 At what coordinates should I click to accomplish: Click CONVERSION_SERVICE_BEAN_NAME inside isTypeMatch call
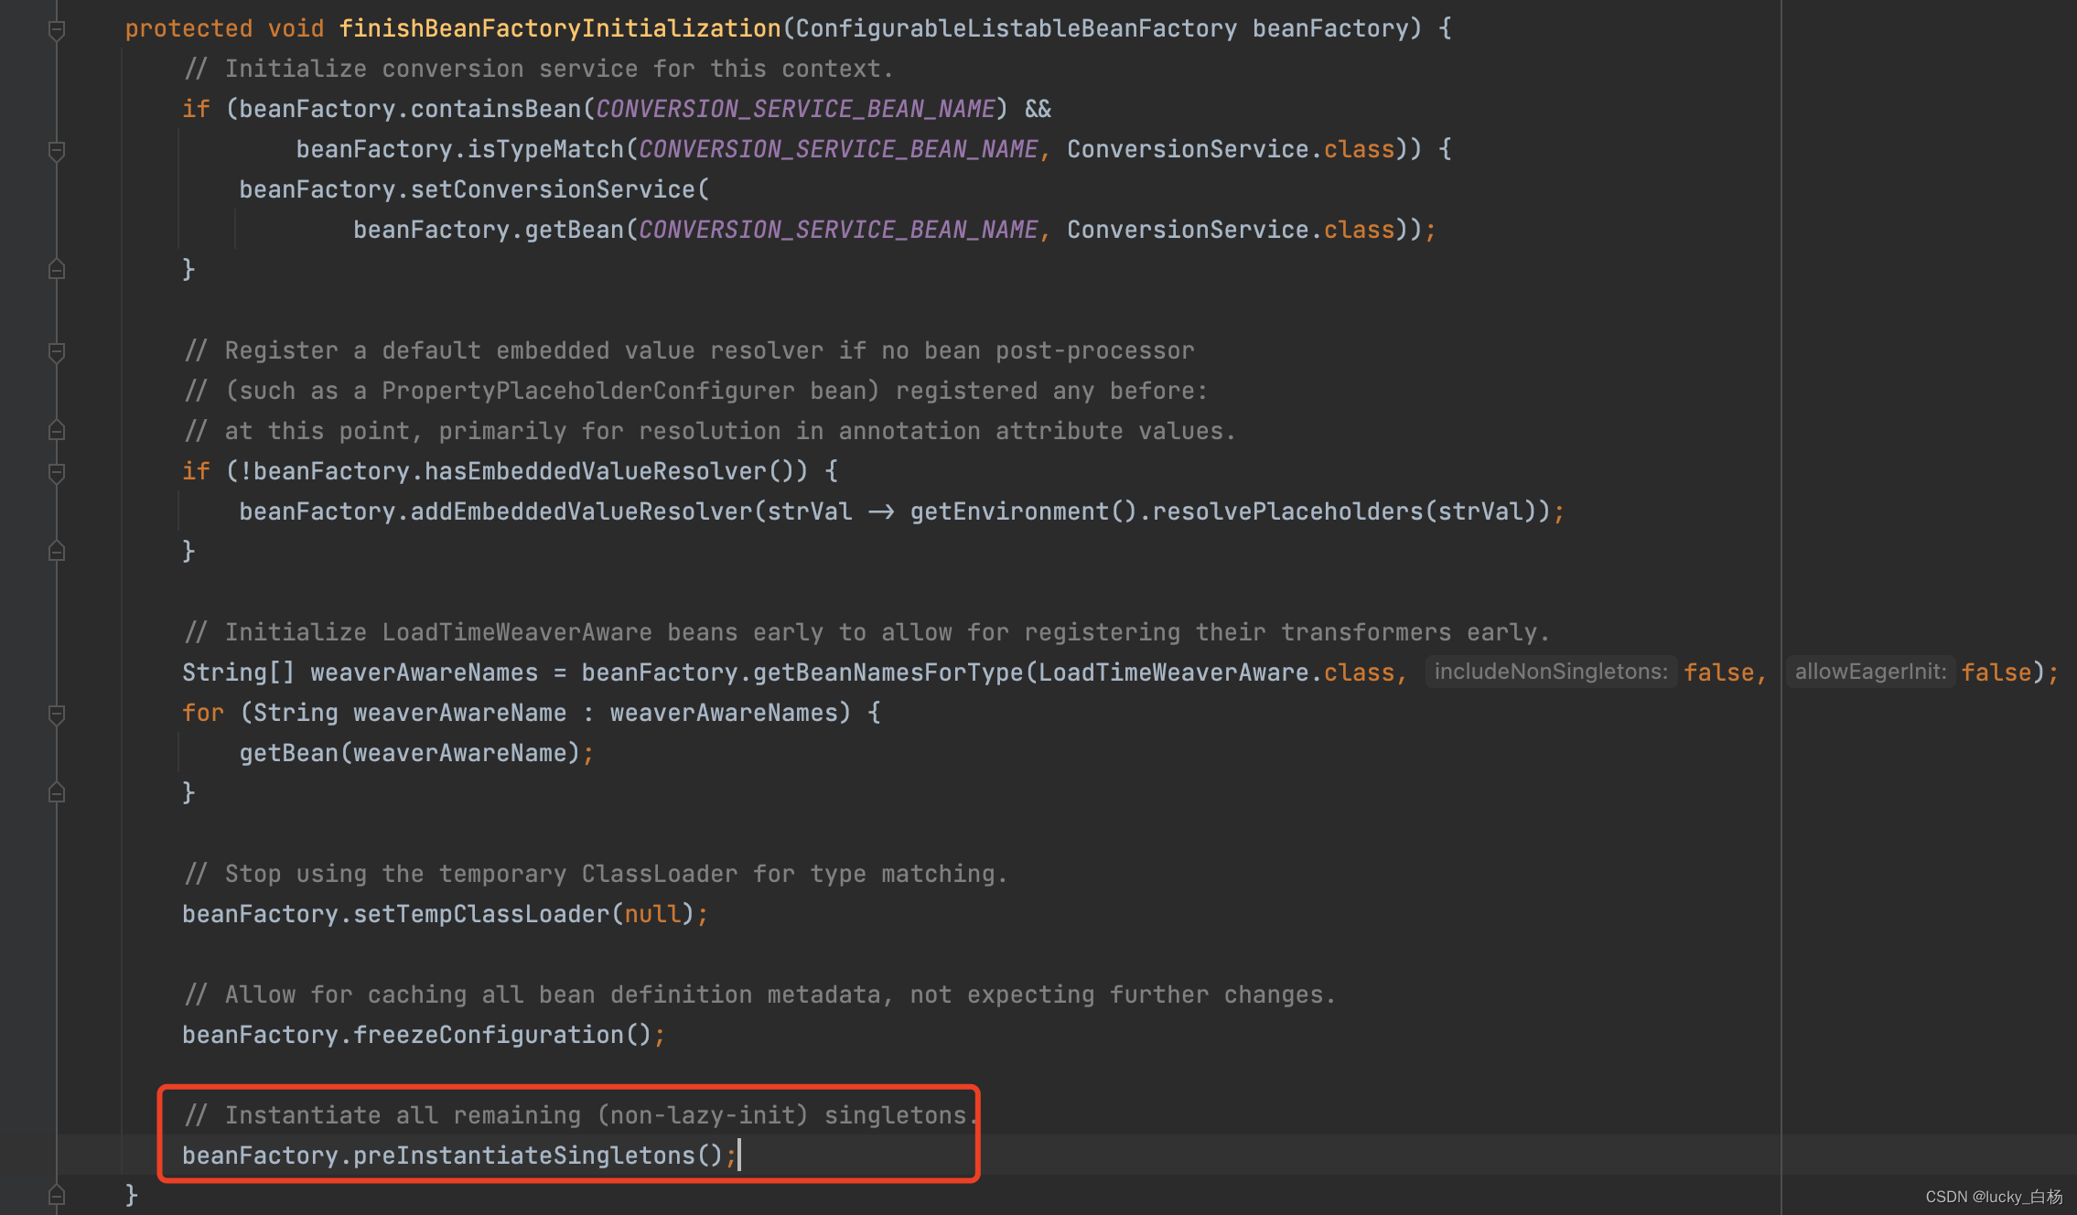coord(838,149)
